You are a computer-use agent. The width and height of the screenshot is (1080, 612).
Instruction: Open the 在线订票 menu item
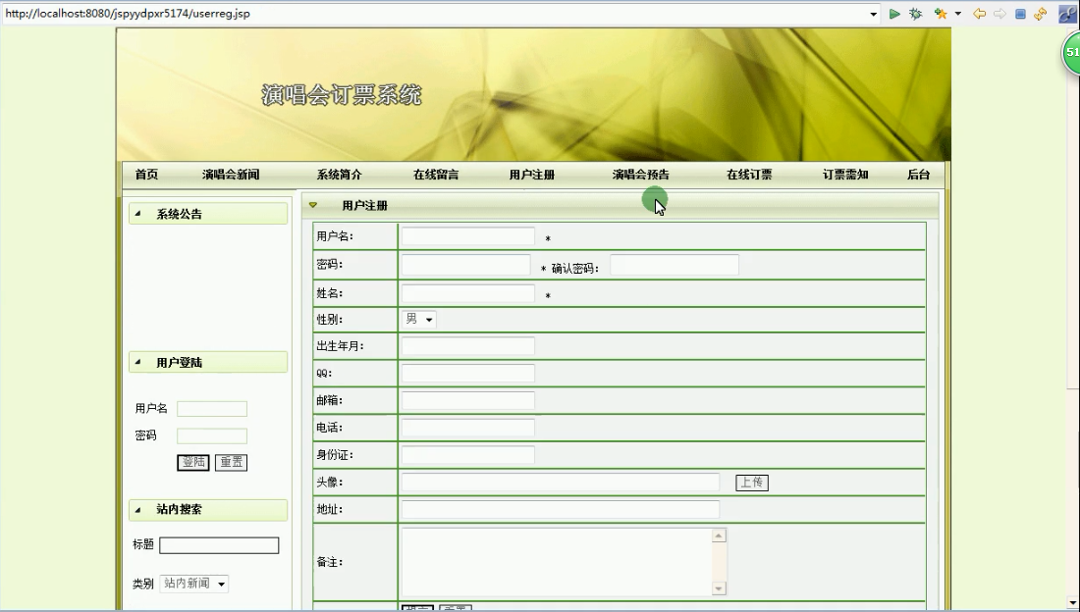(749, 175)
